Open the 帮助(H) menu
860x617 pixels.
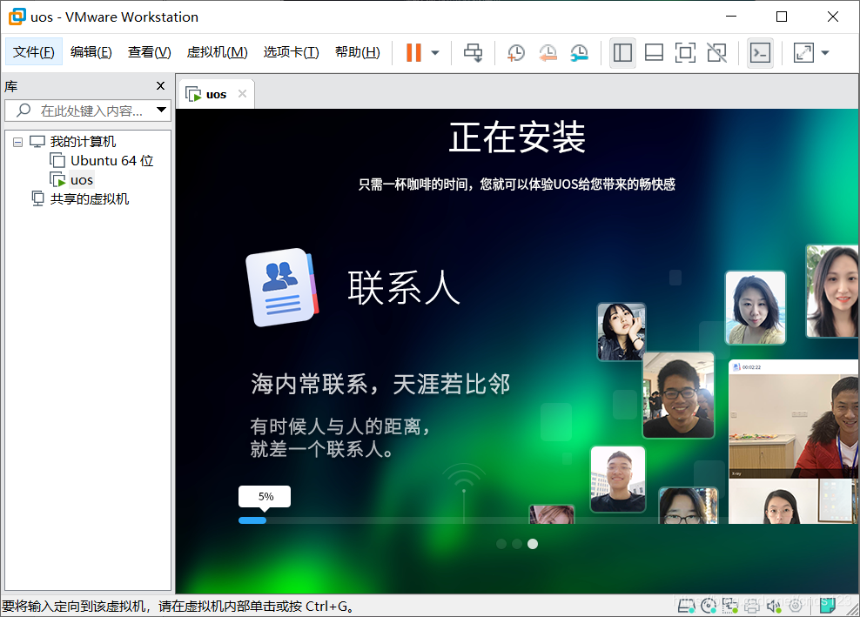pyautogui.click(x=358, y=52)
